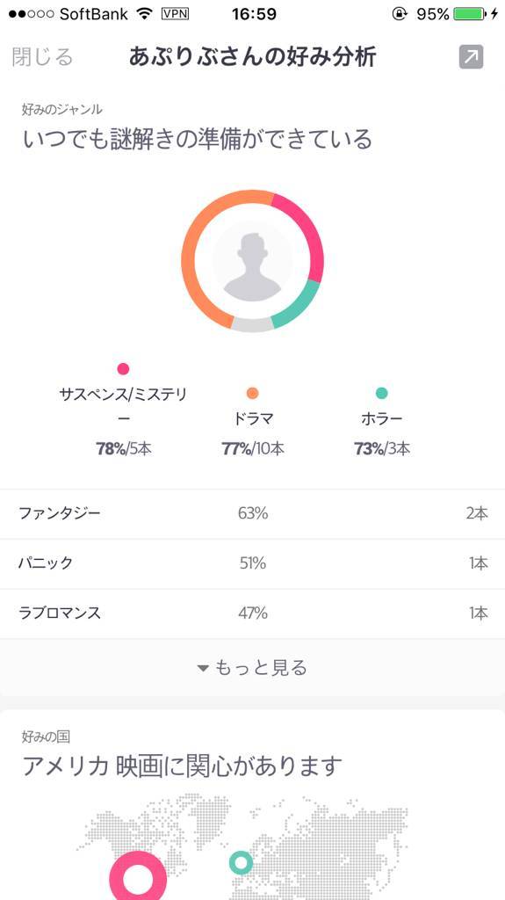Viewport: 505px width, 900px height.
Task: Tap the teal segment of the donut chart
Action: (299, 306)
